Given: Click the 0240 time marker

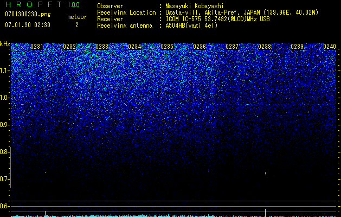Looking at the screenshot, I should pyautogui.click(x=330, y=47).
